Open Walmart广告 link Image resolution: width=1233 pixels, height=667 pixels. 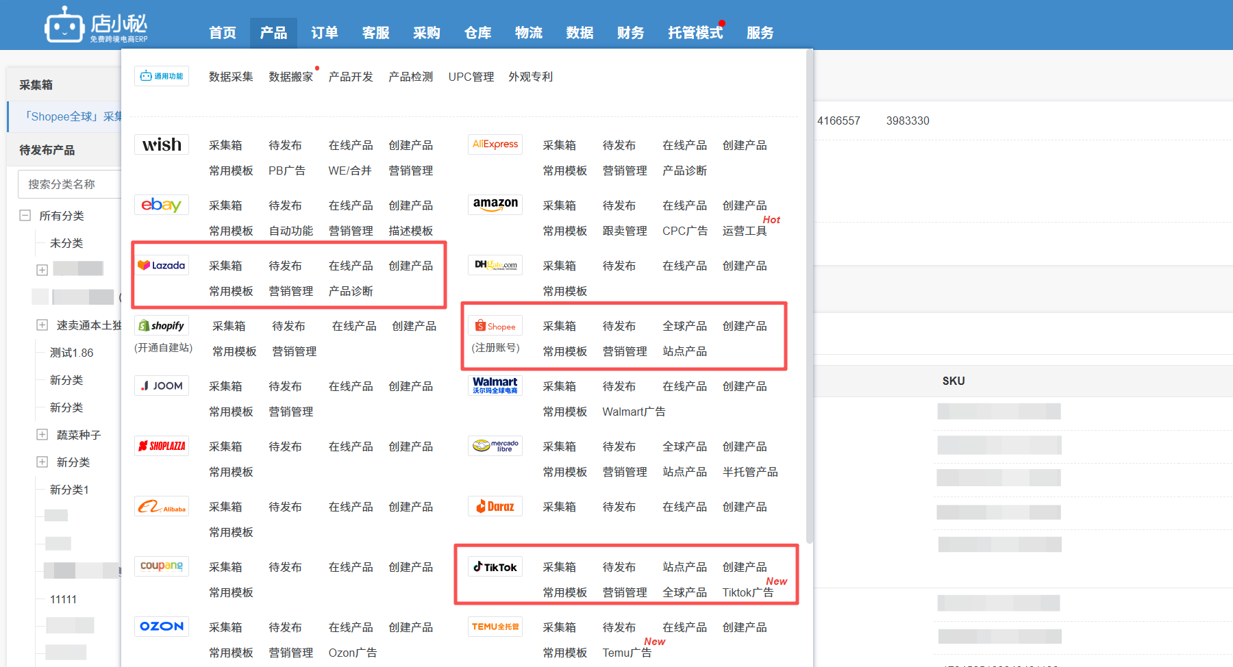coord(634,412)
